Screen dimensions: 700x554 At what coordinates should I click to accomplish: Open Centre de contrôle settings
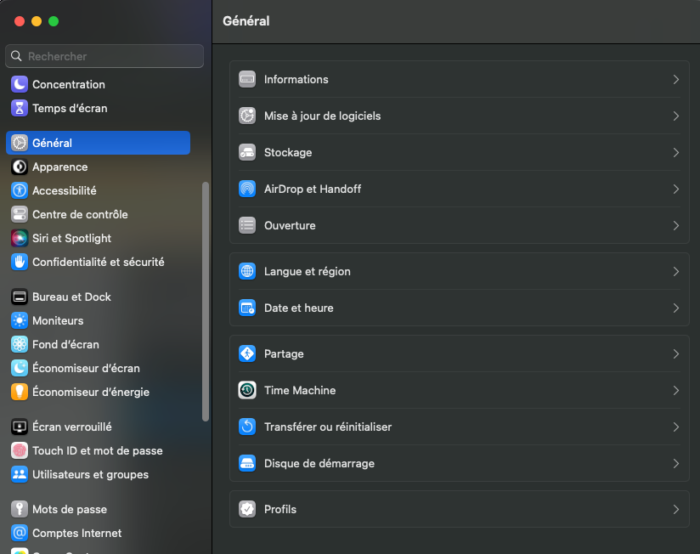(20, 214)
